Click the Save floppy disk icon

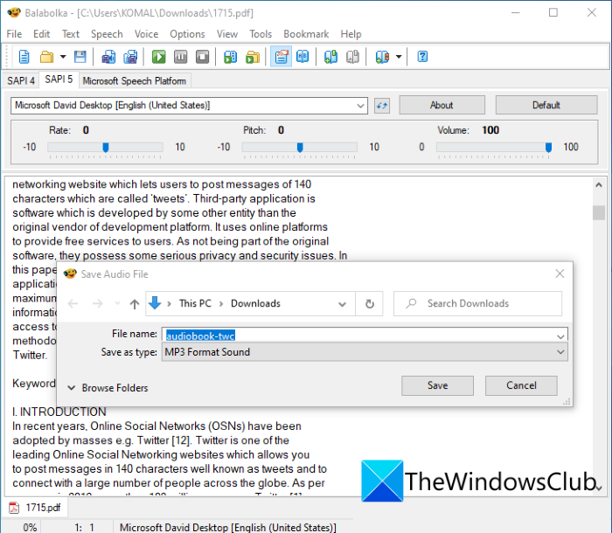[80, 57]
